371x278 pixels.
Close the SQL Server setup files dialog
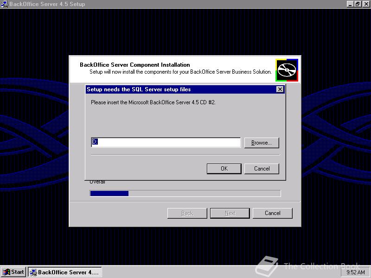click(x=280, y=89)
